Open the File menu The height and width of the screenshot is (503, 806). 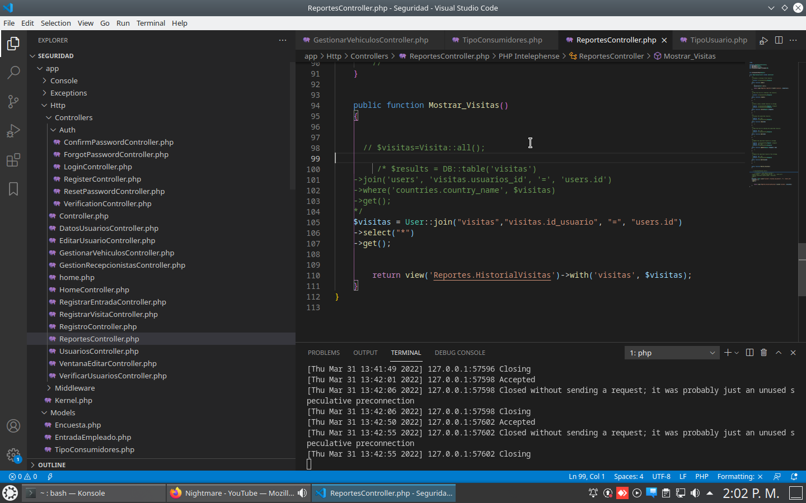(x=9, y=23)
